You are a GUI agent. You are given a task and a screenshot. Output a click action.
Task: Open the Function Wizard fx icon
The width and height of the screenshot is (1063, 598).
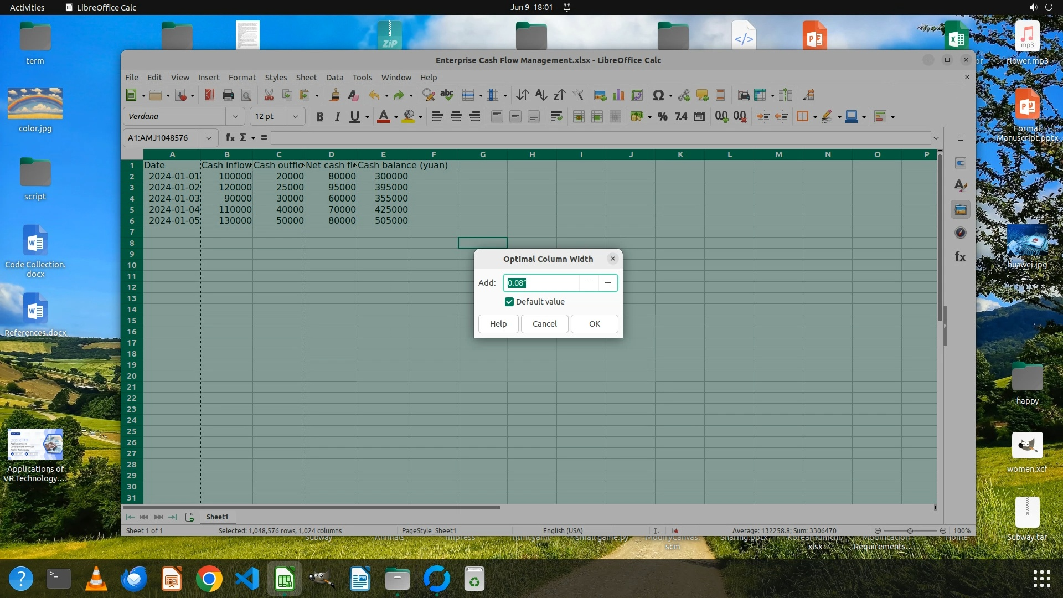point(230,138)
